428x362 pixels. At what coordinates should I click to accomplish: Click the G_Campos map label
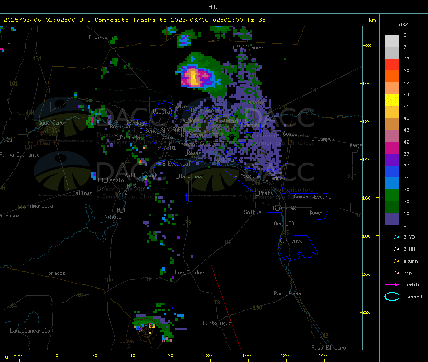click(x=323, y=139)
